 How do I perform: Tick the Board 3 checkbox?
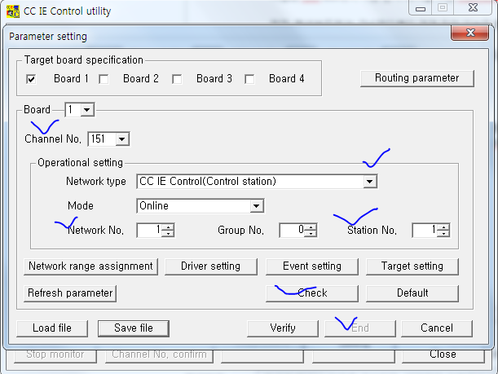[x=177, y=79]
